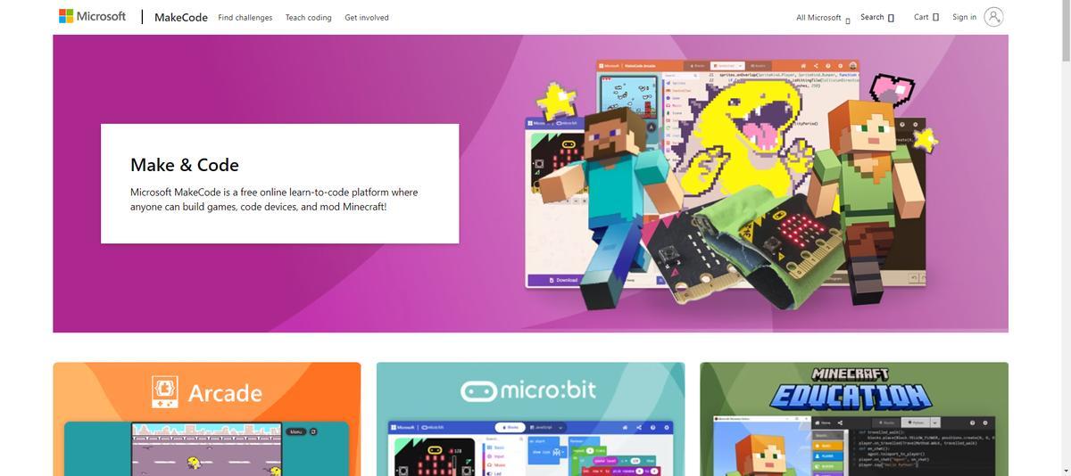Open the Arcade card thumbnail
Screen dimensions: 1071x476
pyautogui.click(x=207, y=448)
